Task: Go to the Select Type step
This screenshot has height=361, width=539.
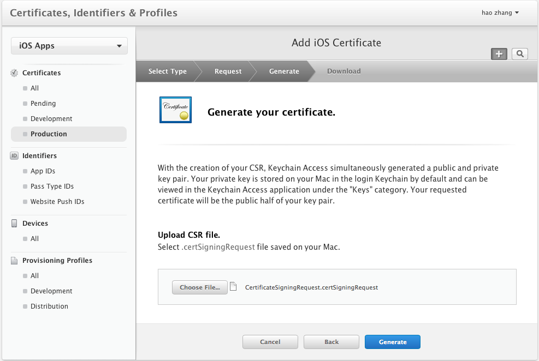Action: pyautogui.click(x=167, y=71)
